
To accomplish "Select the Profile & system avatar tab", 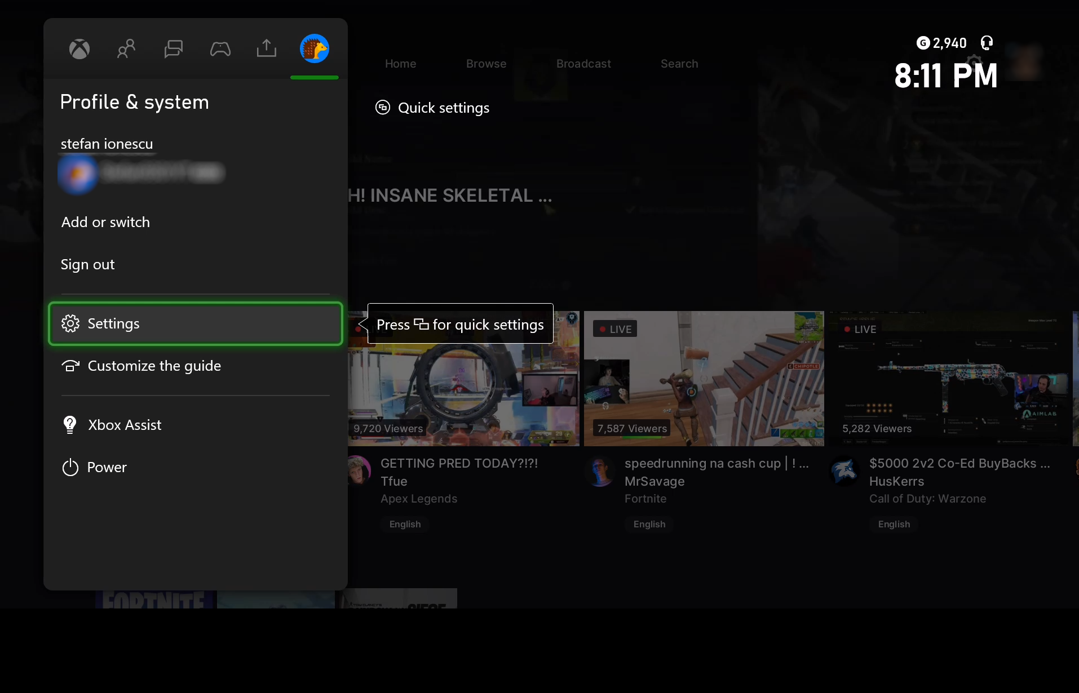I will click(314, 48).
